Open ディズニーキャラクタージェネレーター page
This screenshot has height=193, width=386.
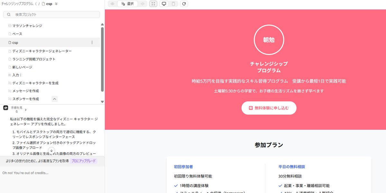click(x=42, y=51)
